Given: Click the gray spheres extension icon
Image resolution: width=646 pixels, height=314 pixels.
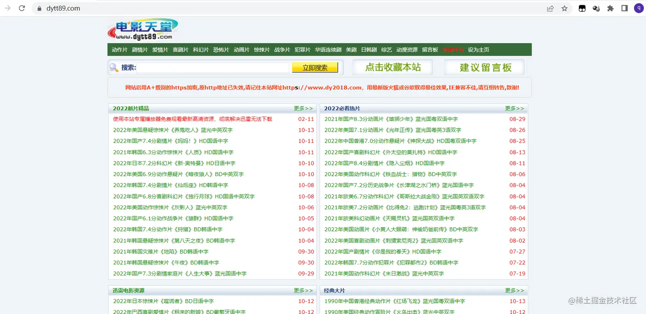Looking at the screenshot, I should tap(596, 8).
